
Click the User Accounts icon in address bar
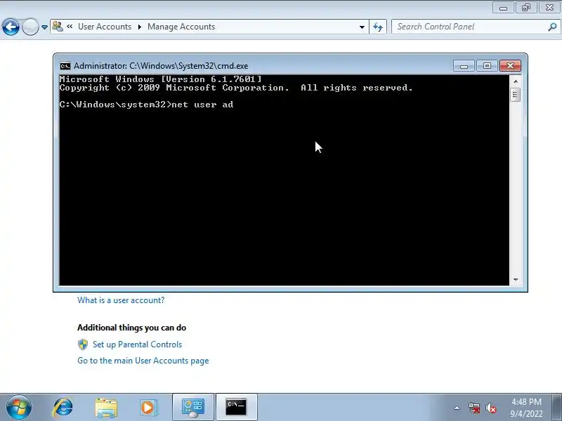click(x=58, y=26)
